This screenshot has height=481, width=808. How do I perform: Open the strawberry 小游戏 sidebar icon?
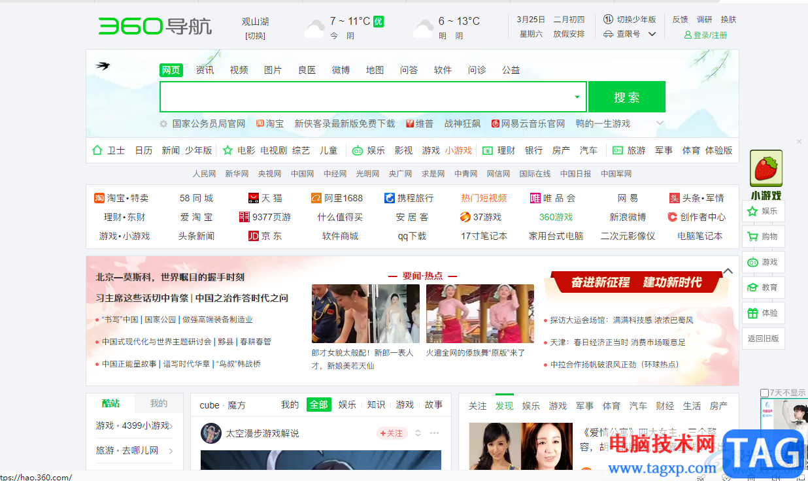pyautogui.click(x=766, y=170)
